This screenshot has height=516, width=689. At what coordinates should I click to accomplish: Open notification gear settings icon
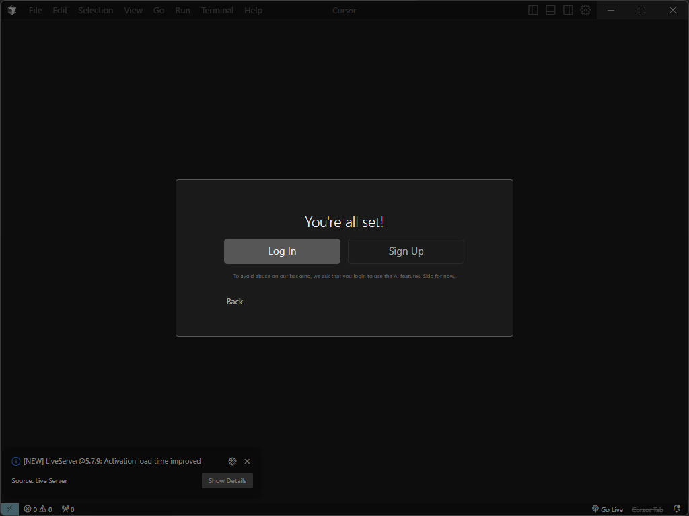(x=232, y=461)
